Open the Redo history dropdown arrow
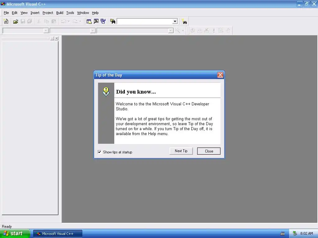 tap(80, 21)
